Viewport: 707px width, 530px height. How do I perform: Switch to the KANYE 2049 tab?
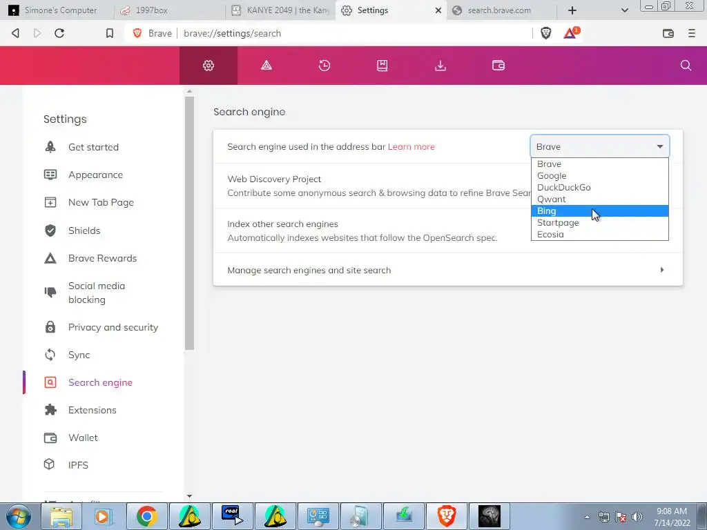pos(280,10)
